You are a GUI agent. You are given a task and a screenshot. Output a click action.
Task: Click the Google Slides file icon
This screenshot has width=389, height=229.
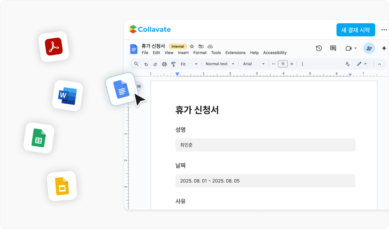[62, 186]
